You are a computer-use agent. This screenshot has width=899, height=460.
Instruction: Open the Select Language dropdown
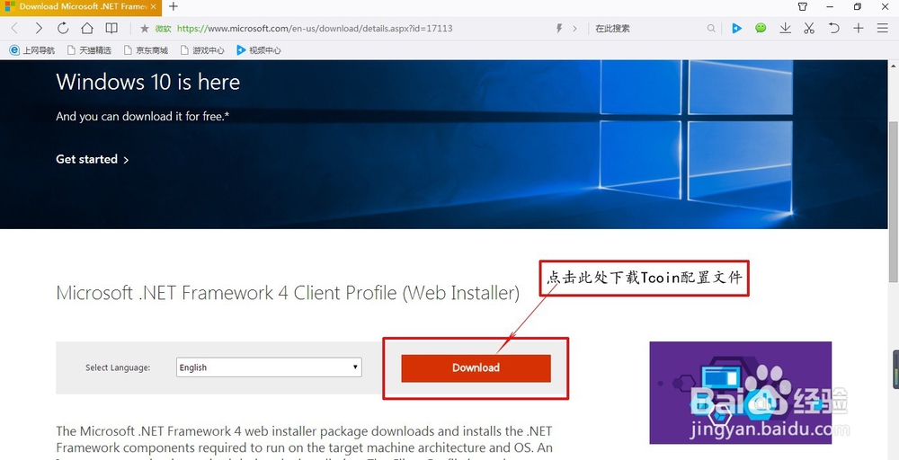click(269, 367)
